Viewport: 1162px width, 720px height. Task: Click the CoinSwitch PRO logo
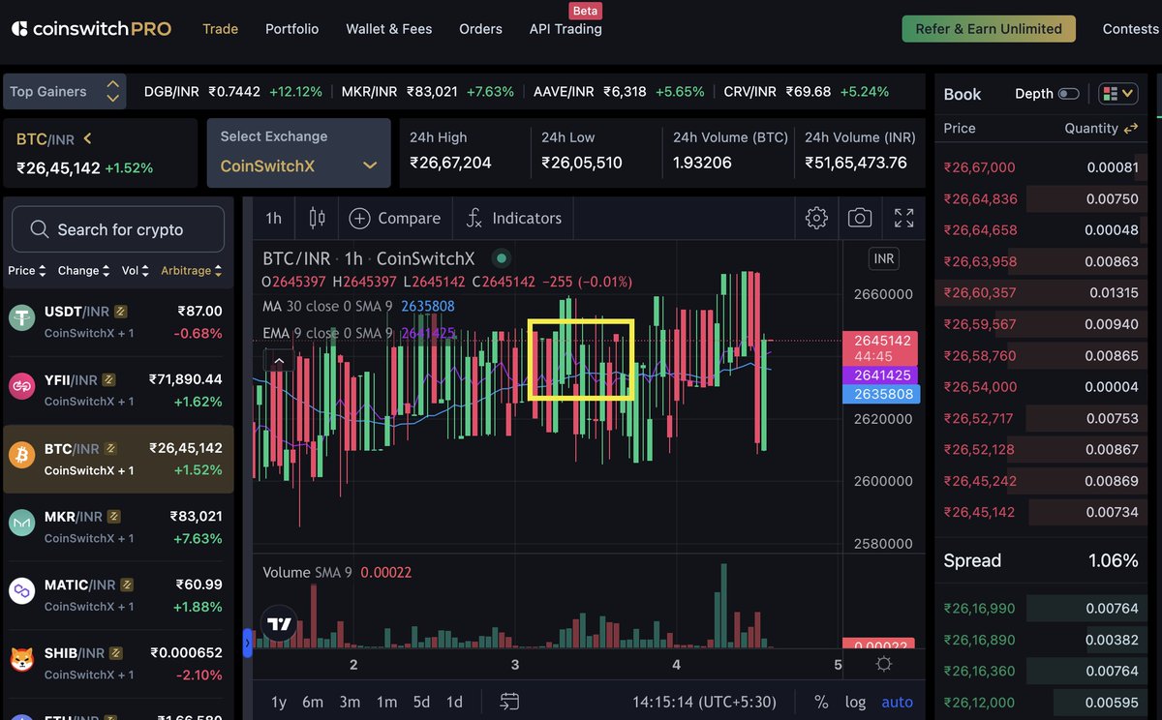tap(91, 29)
